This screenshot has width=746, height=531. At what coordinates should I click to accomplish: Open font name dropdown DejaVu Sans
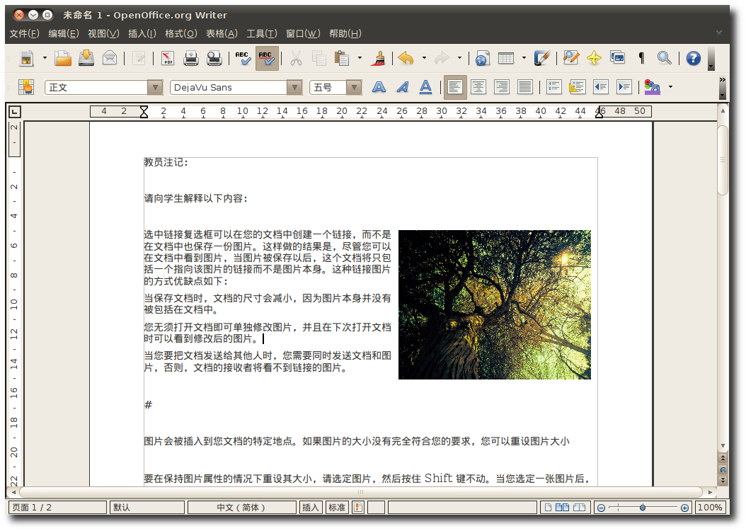pos(294,88)
